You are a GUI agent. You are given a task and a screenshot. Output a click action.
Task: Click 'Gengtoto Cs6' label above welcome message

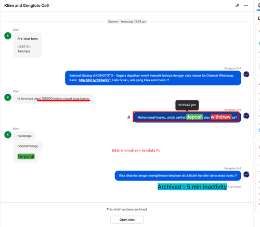pos(232,68)
